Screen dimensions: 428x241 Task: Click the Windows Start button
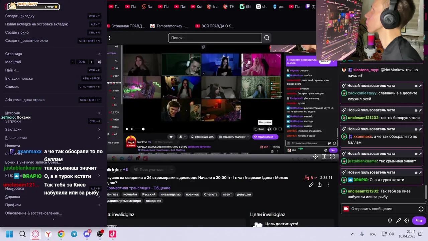coord(9,234)
